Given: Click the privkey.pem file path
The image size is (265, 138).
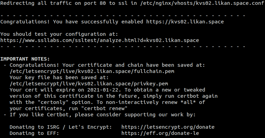Looking at the screenshot, I should 89,84.
